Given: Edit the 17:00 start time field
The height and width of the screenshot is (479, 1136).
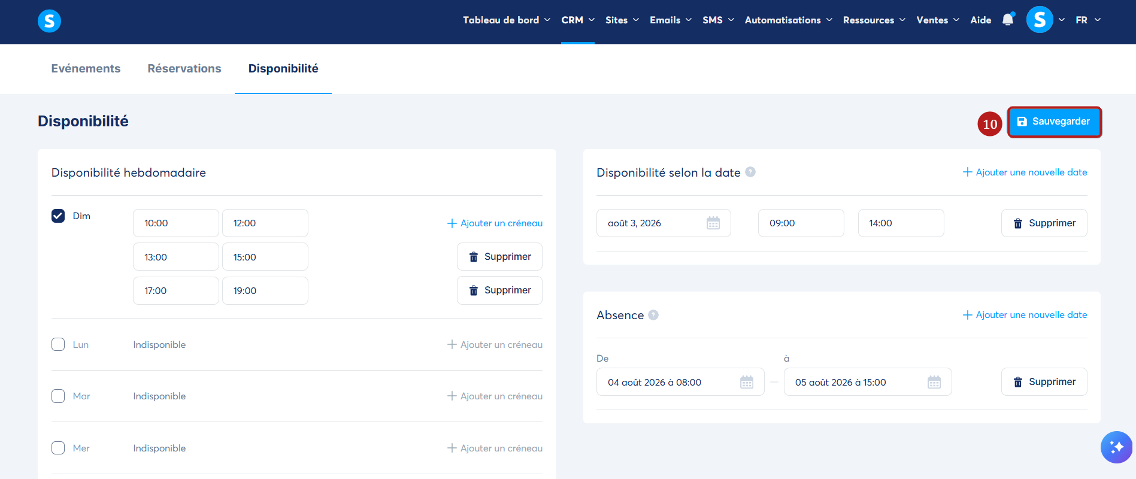Looking at the screenshot, I should (176, 290).
